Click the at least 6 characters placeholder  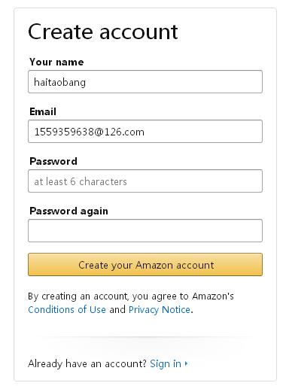(81, 181)
